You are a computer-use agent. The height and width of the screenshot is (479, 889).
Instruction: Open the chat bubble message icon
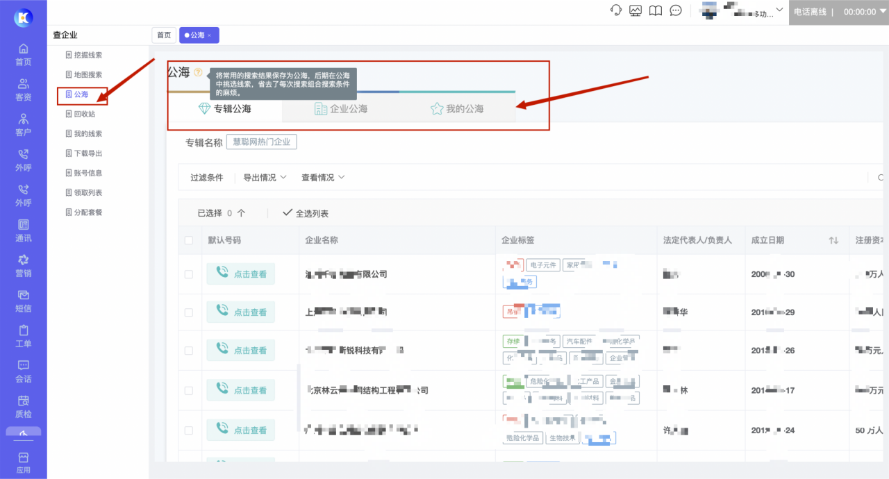pyautogui.click(x=675, y=10)
